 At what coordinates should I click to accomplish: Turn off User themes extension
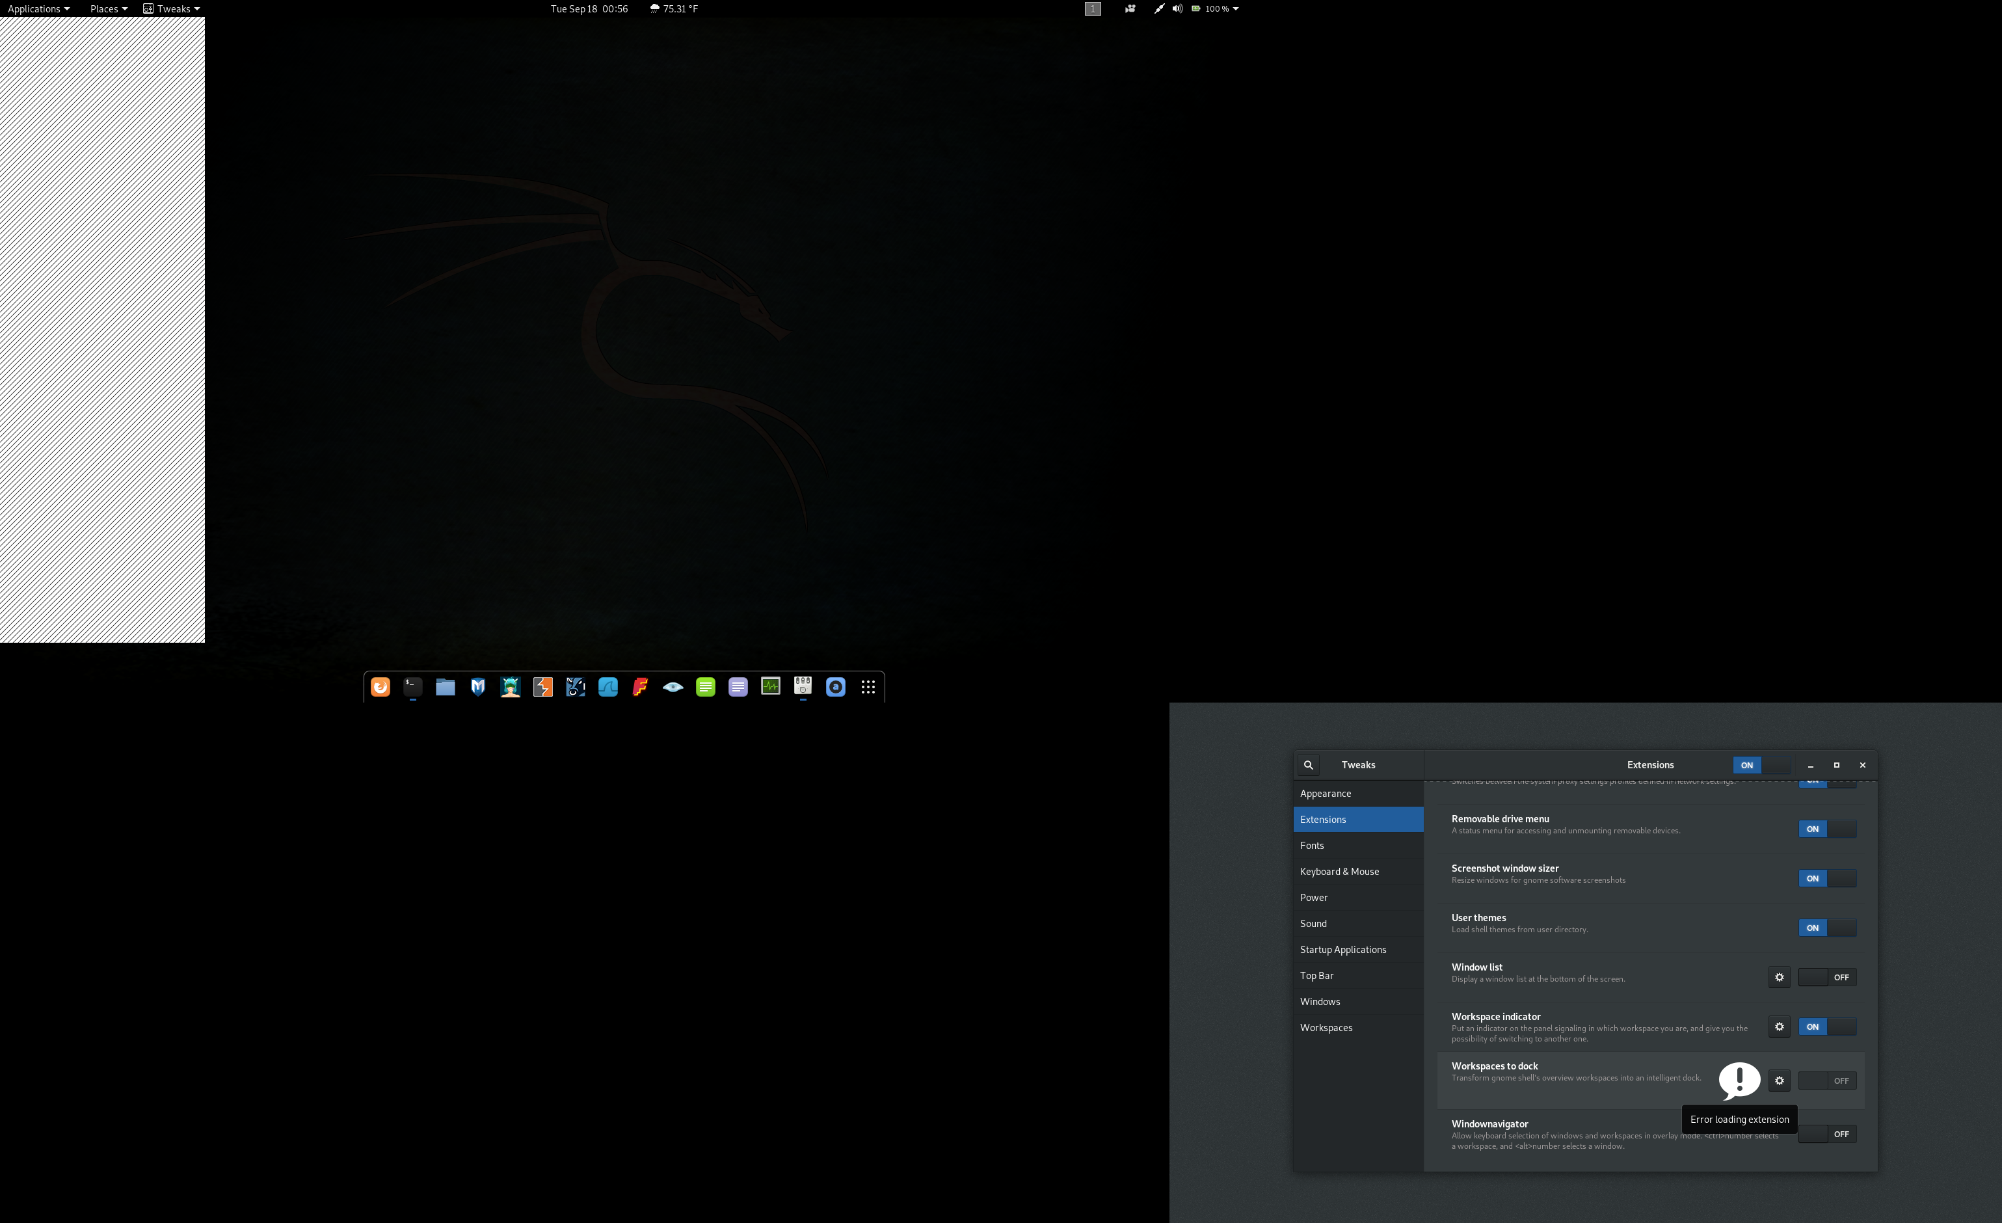[x=1826, y=928]
